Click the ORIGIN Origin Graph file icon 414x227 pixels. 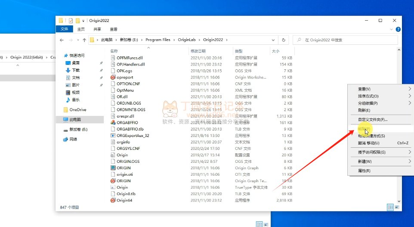click(113, 168)
